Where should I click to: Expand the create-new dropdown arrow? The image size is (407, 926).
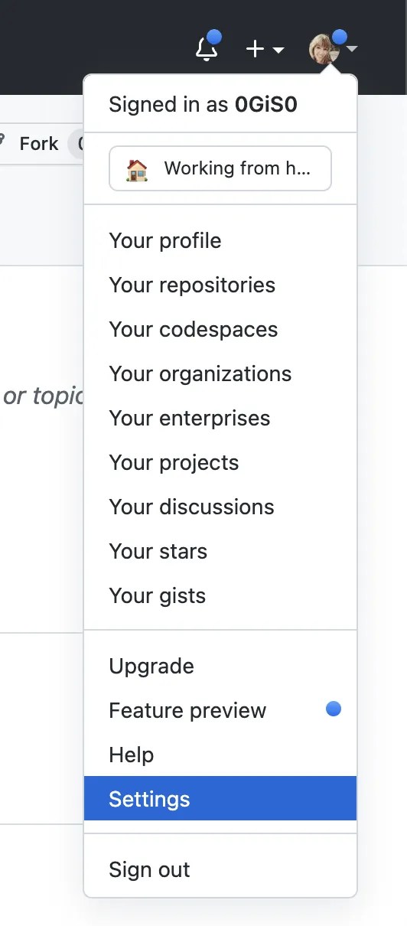click(278, 50)
